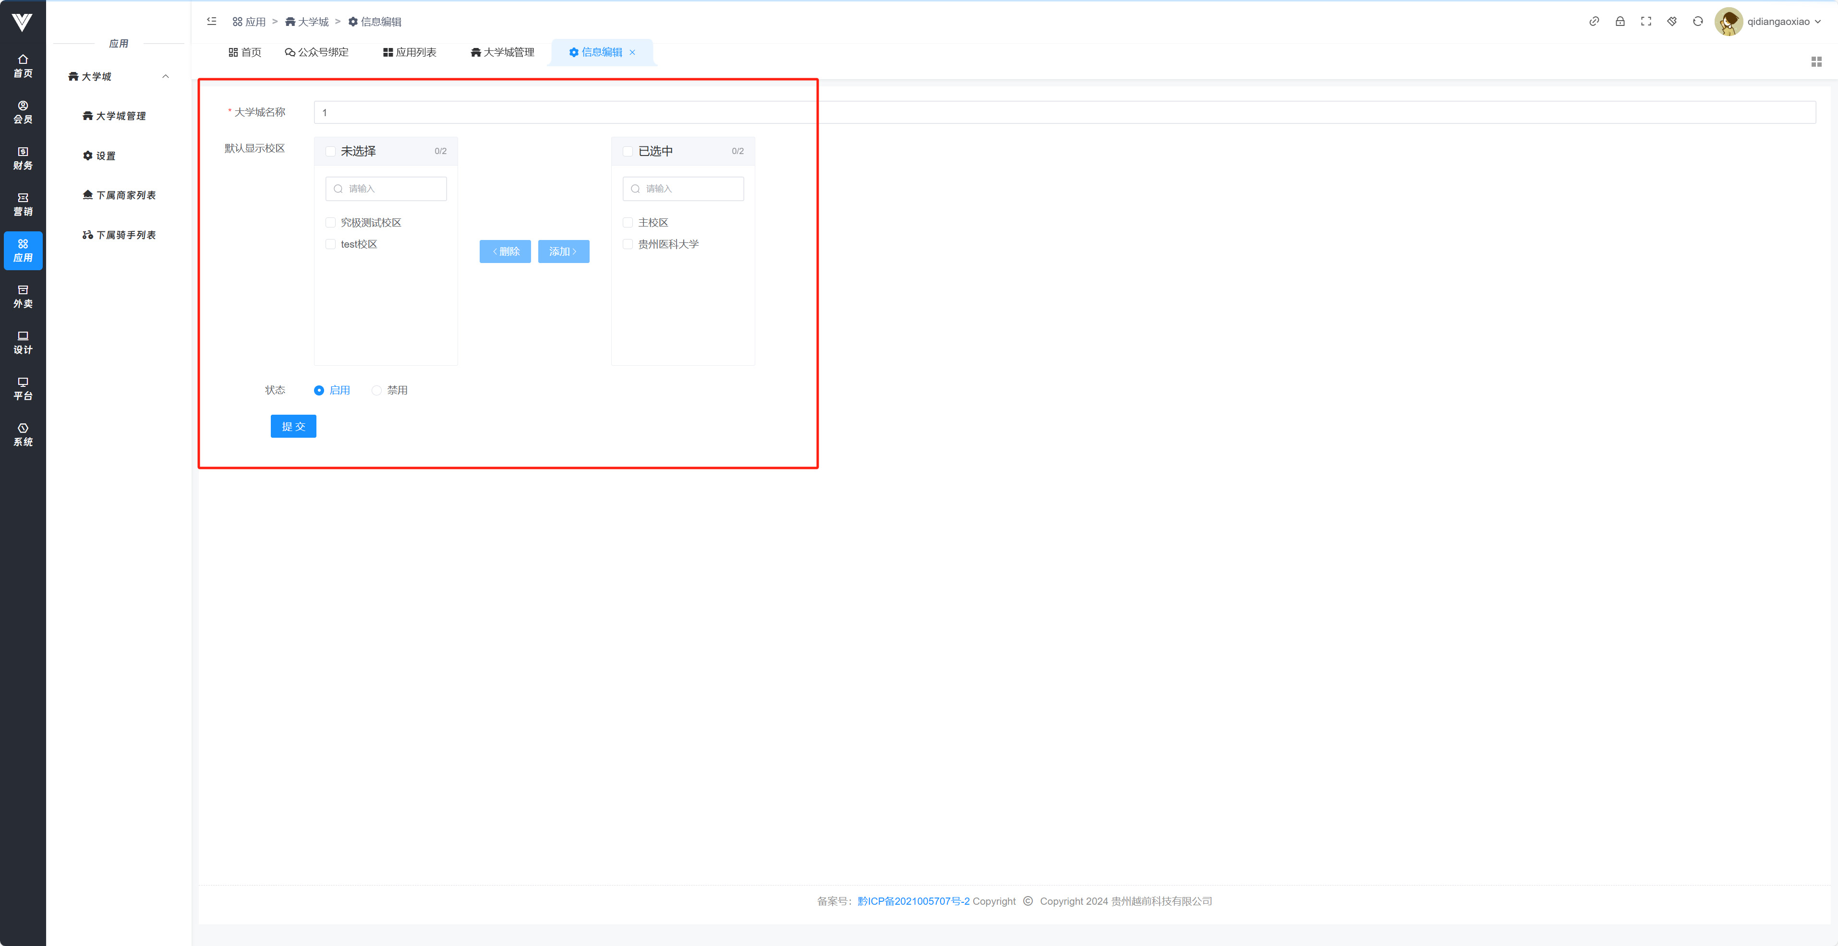
Task: Open the 财务 sidebar section
Action: pyautogui.click(x=23, y=158)
